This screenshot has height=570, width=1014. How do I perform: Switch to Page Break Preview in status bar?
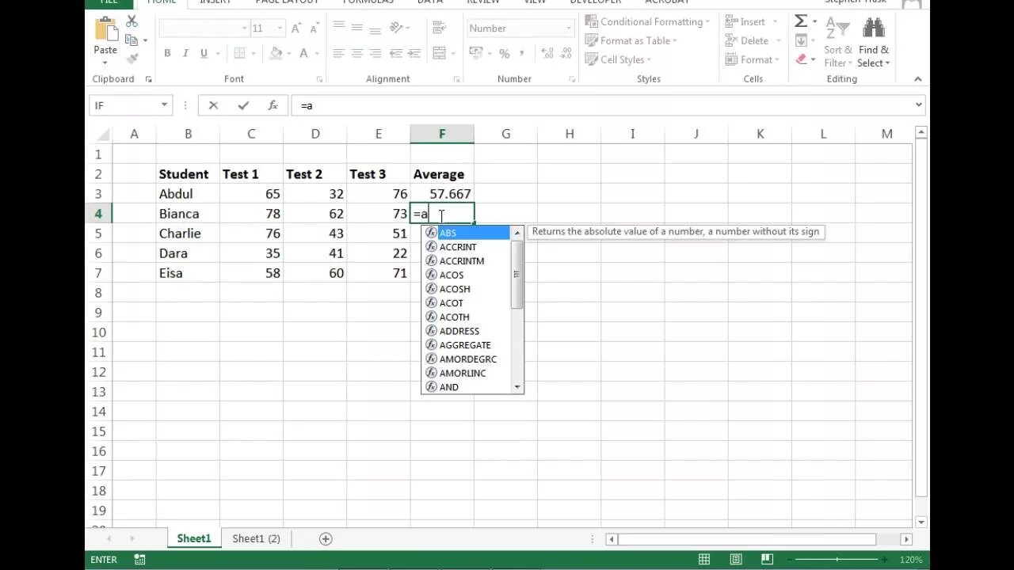click(767, 560)
